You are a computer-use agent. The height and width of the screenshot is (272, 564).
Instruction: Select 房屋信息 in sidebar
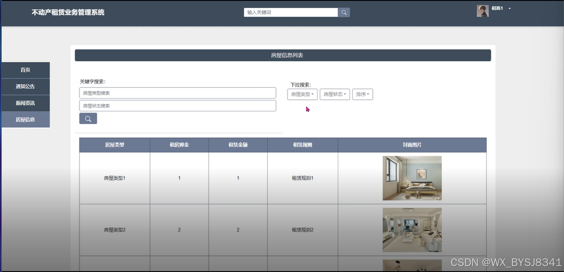[25, 120]
